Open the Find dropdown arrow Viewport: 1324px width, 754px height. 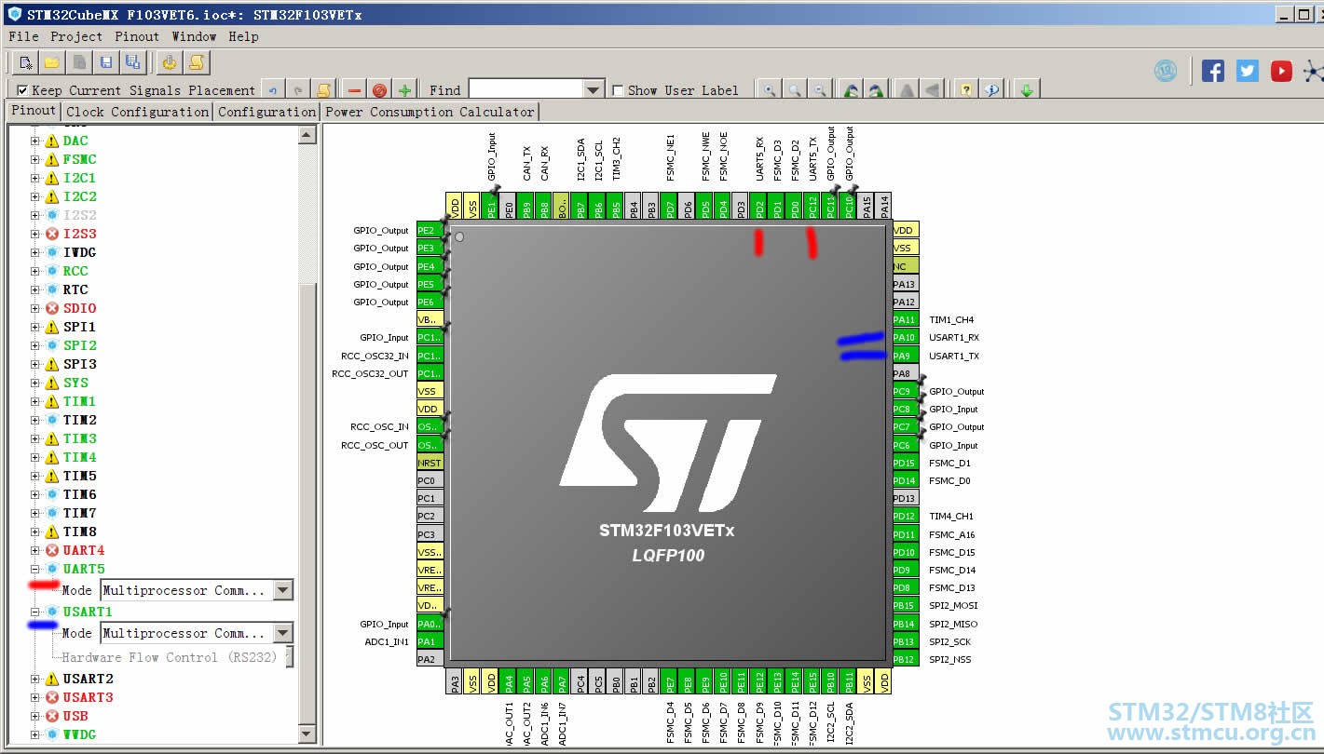[594, 89]
